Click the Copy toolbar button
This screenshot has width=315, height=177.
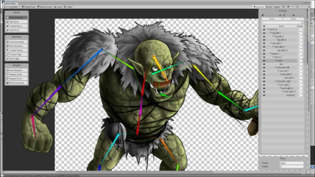tap(58, 7)
